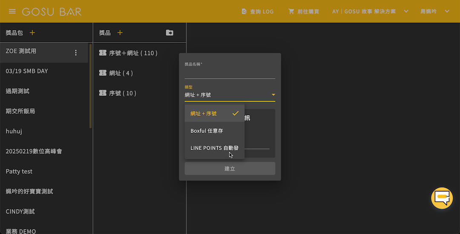Open prize 序號+網址 ( 110 )
The height and width of the screenshot is (234, 460).
pos(133,53)
